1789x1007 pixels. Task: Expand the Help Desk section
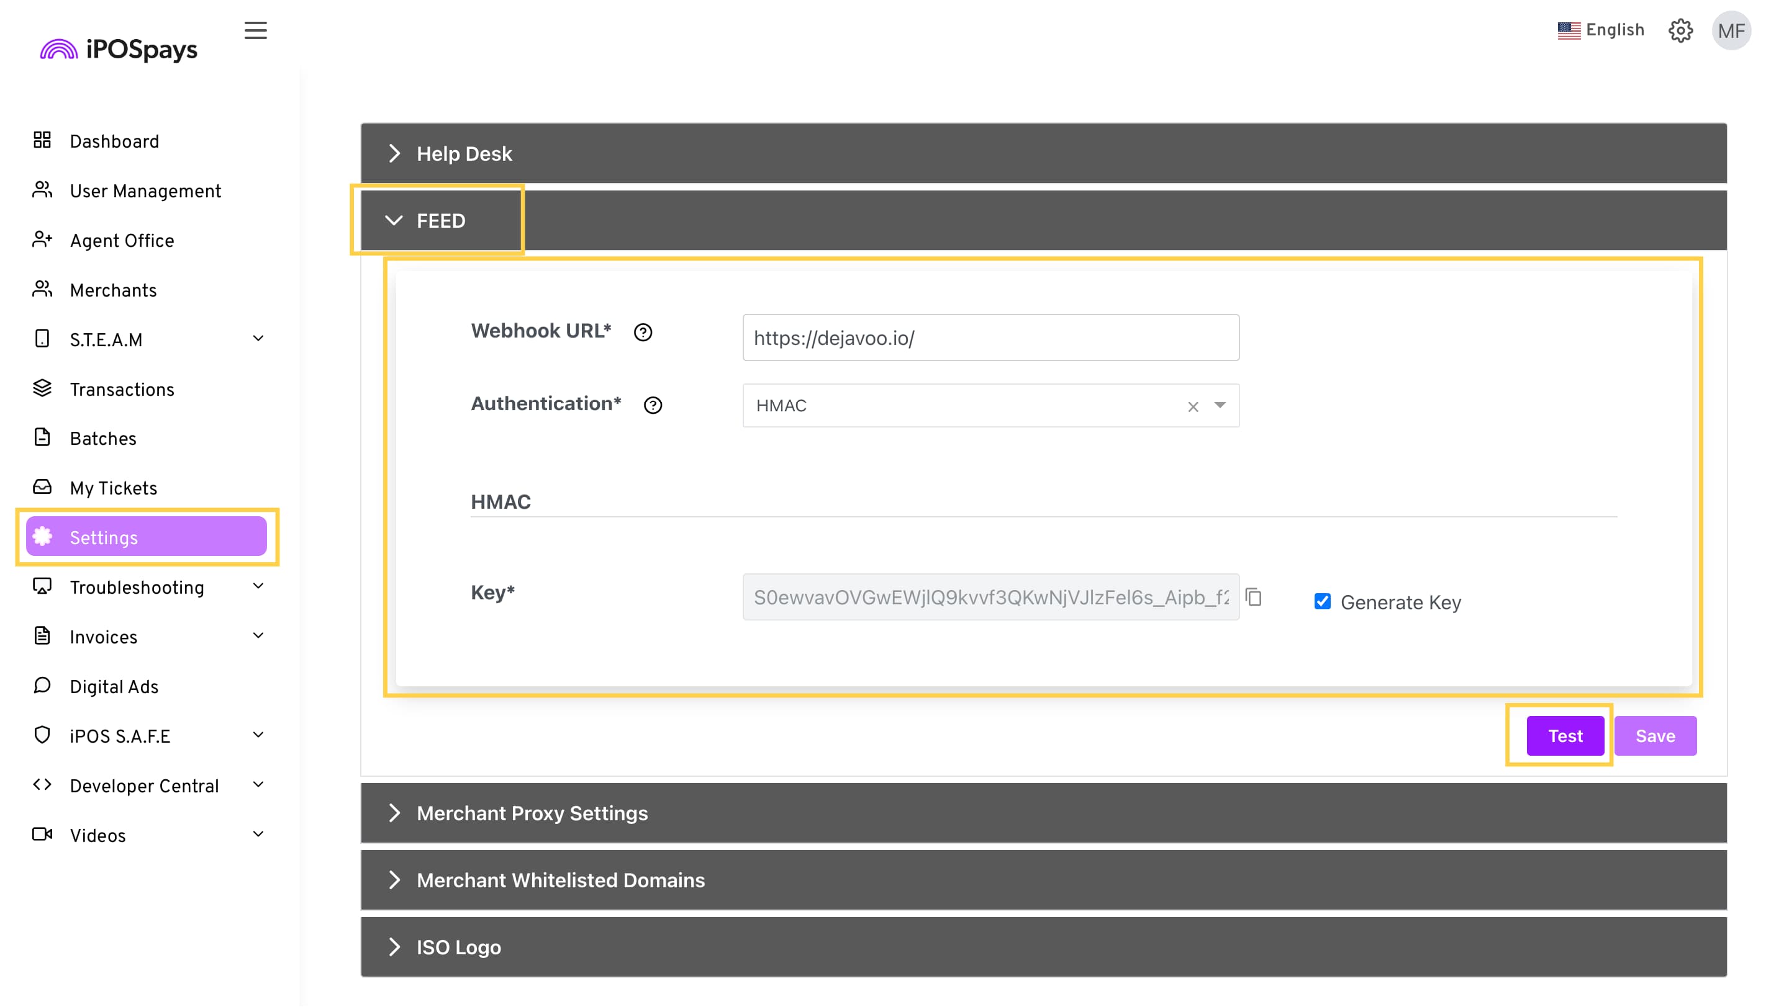(x=1044, y=153)
